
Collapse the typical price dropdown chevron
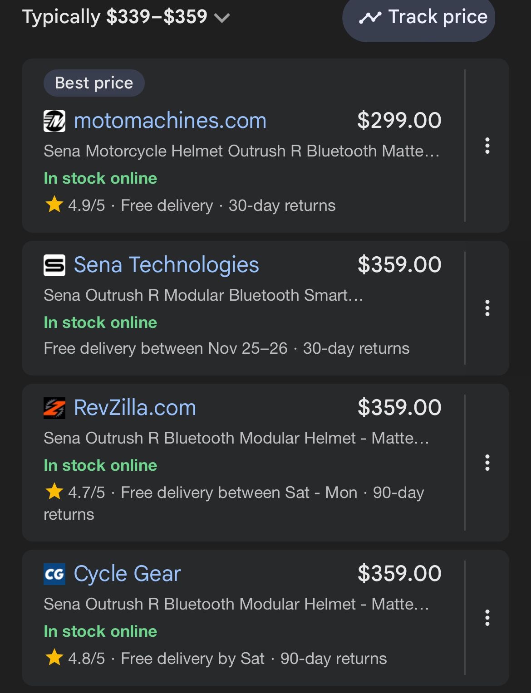pyautogui.click(x=222, y=18)
